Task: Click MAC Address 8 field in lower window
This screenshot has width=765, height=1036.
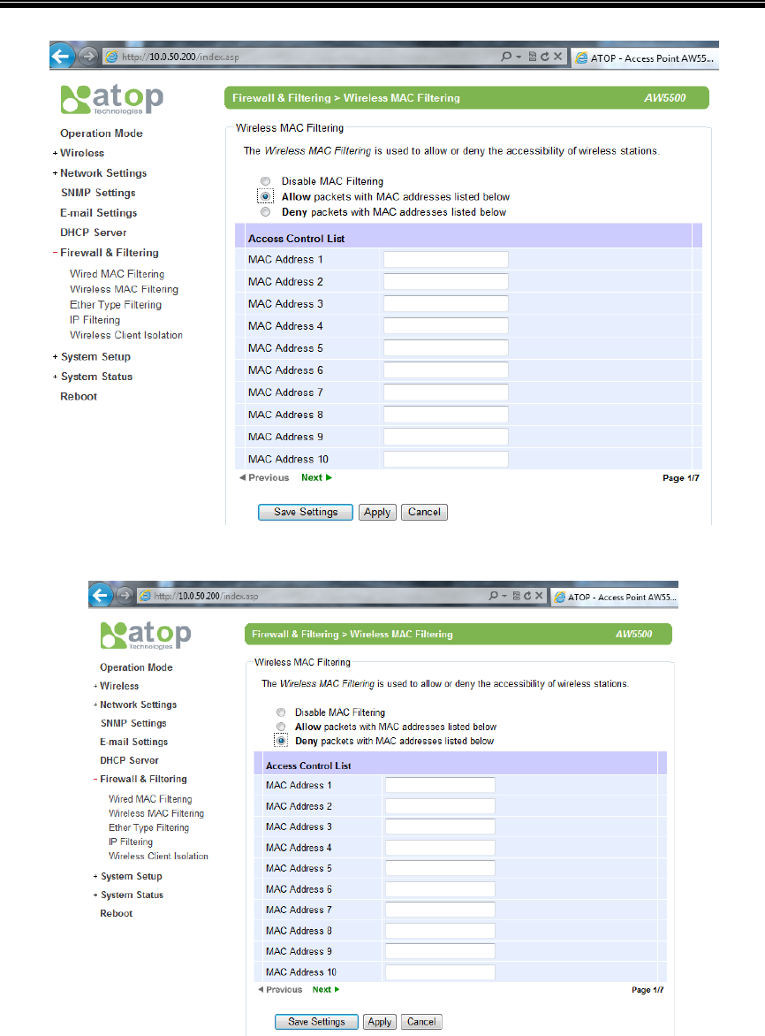Action: pos(440,930)
